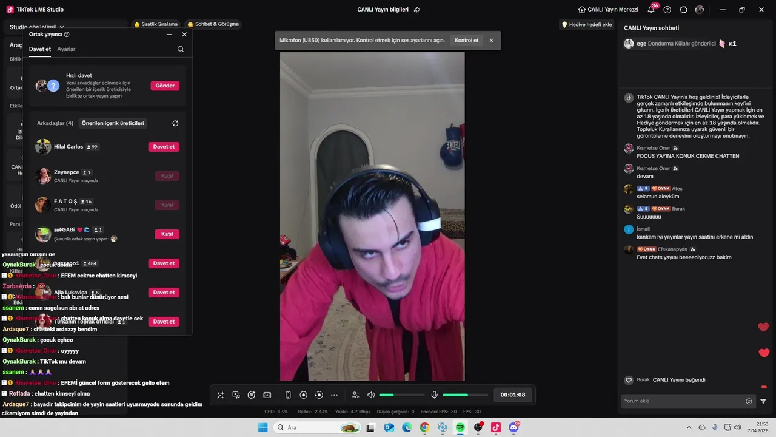Open the Ortak yayıncı help icon

coord(67,35)
